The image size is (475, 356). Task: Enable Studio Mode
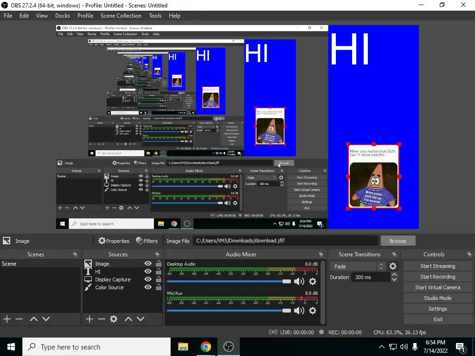pos(437,298)
